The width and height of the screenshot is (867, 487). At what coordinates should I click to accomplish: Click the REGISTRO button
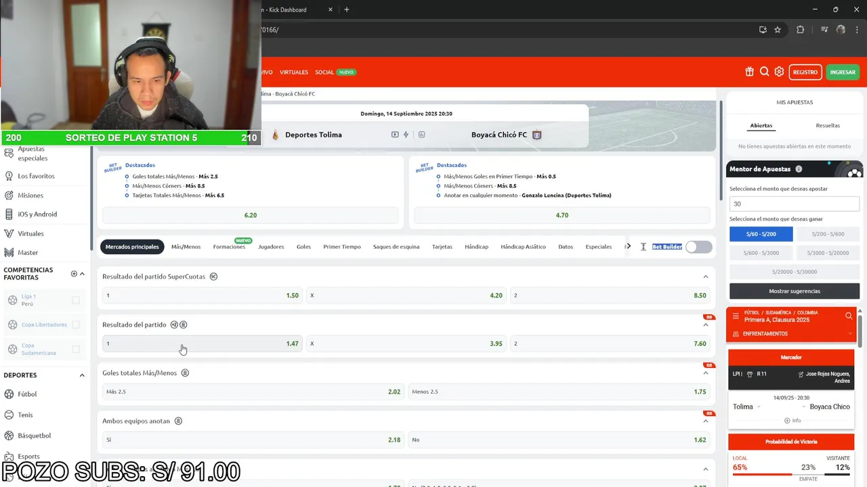tap(805, 72)
